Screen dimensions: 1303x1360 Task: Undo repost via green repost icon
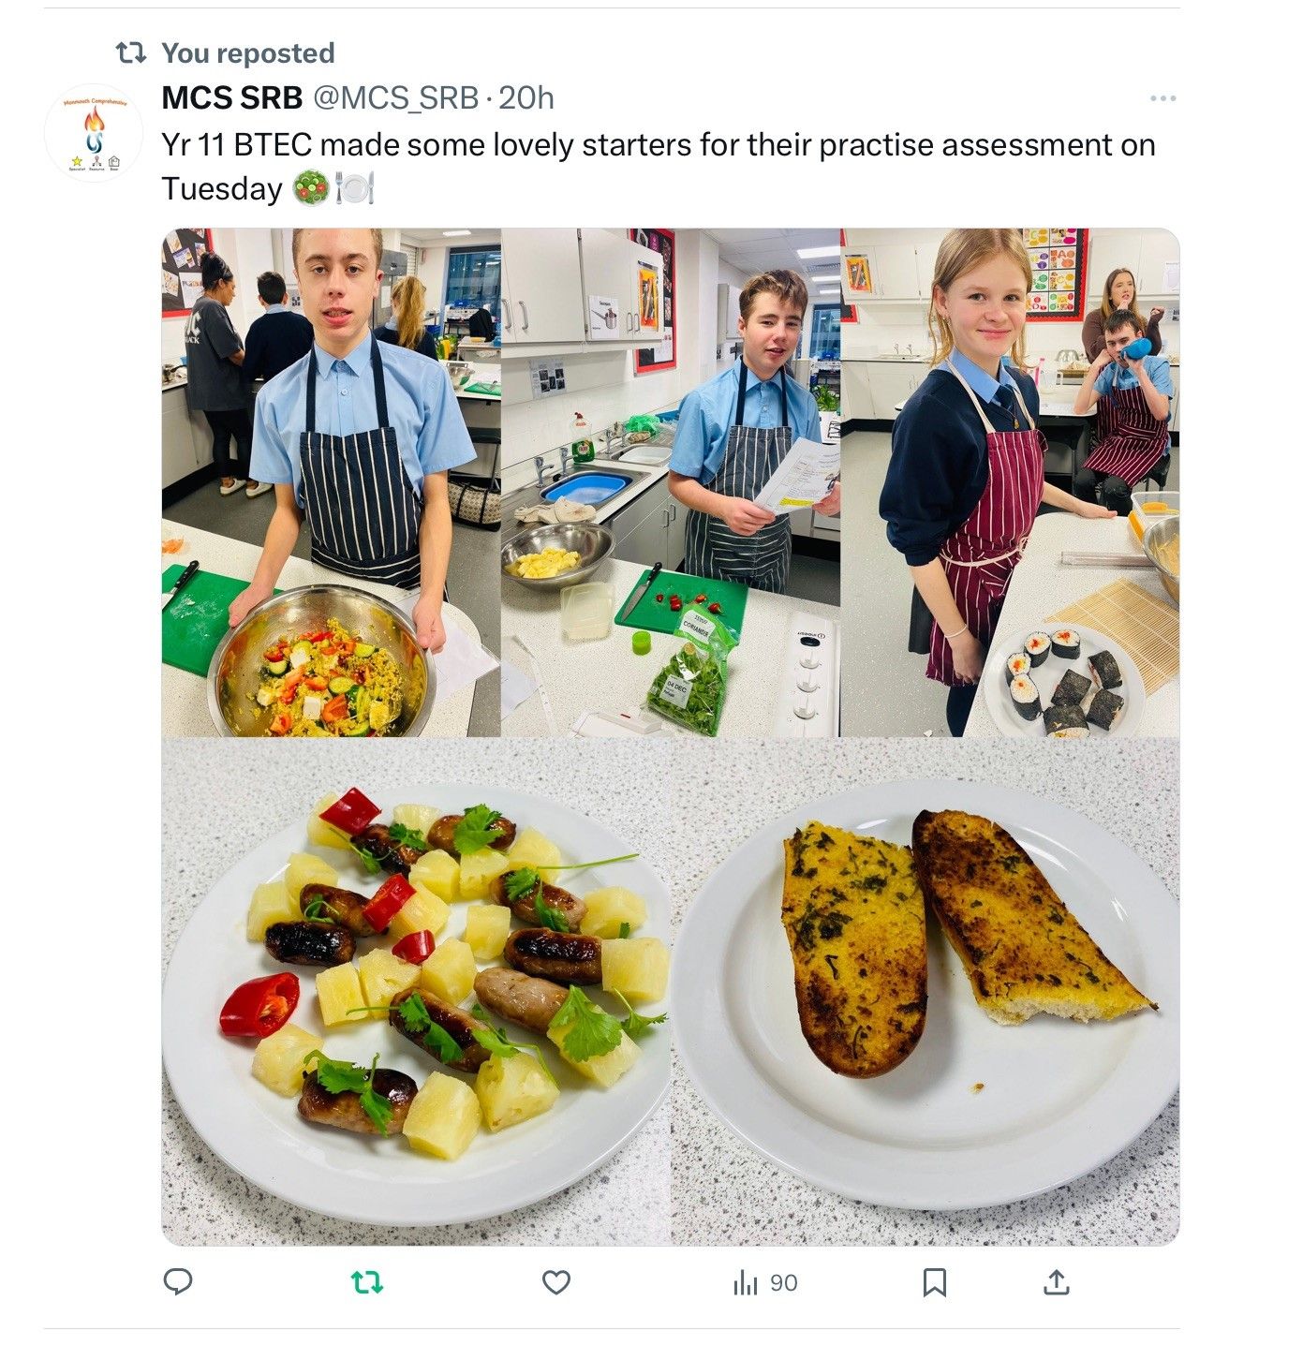366,1282
